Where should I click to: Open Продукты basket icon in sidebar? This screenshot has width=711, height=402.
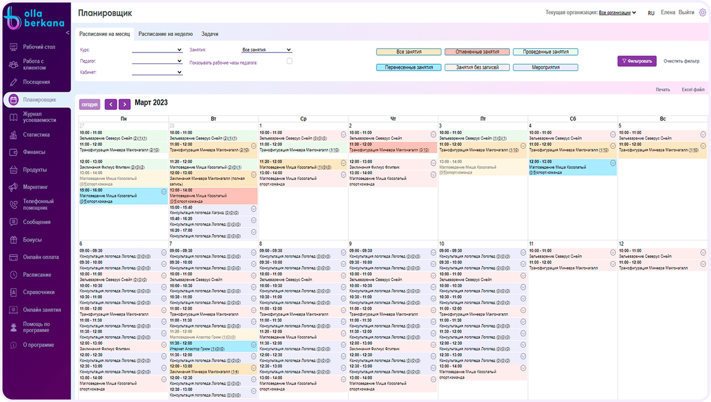14,170
